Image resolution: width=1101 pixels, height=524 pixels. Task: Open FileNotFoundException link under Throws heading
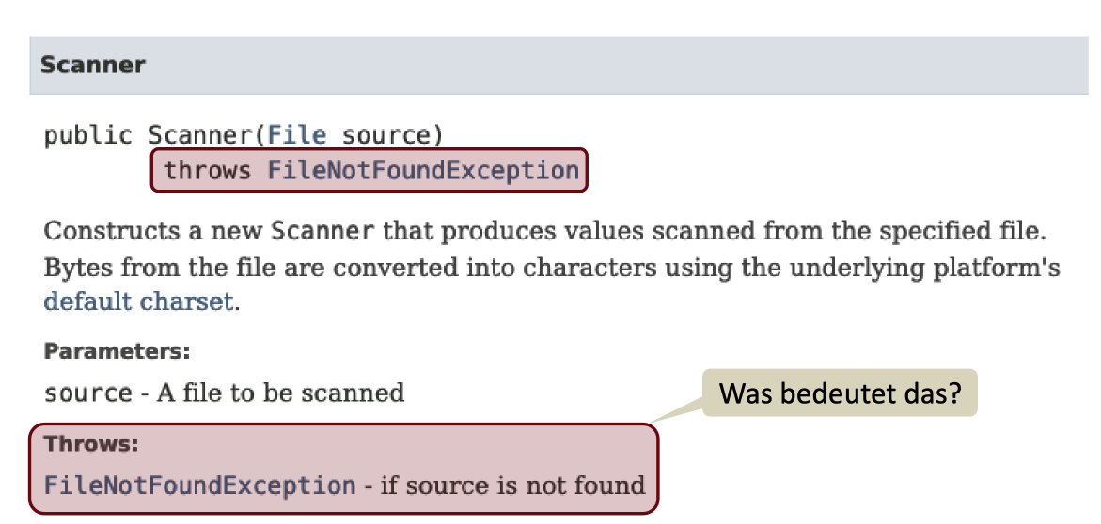[199, 485]
